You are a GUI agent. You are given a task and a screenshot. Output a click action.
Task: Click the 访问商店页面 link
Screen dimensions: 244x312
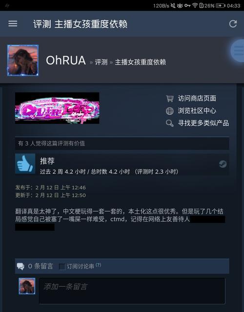click(x=197, y=98)
